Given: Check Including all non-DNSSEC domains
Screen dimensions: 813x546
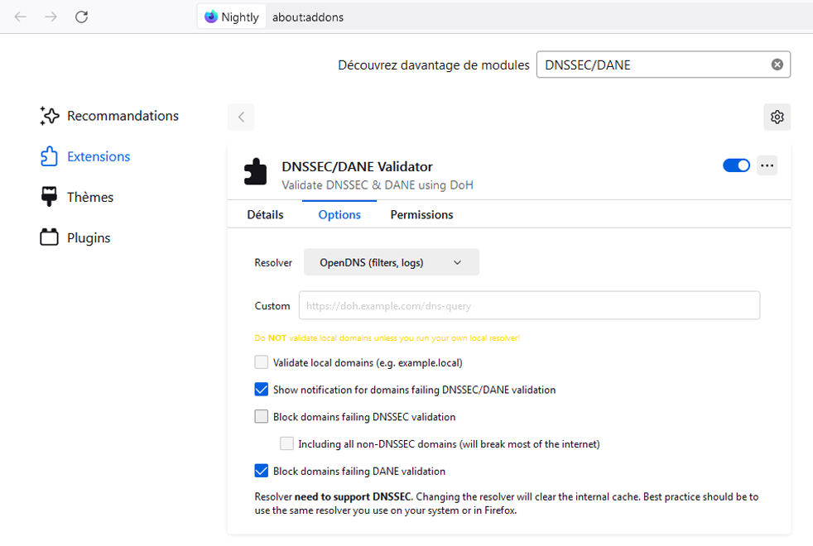Looking at the screenshot, I should tap(286, 443).
